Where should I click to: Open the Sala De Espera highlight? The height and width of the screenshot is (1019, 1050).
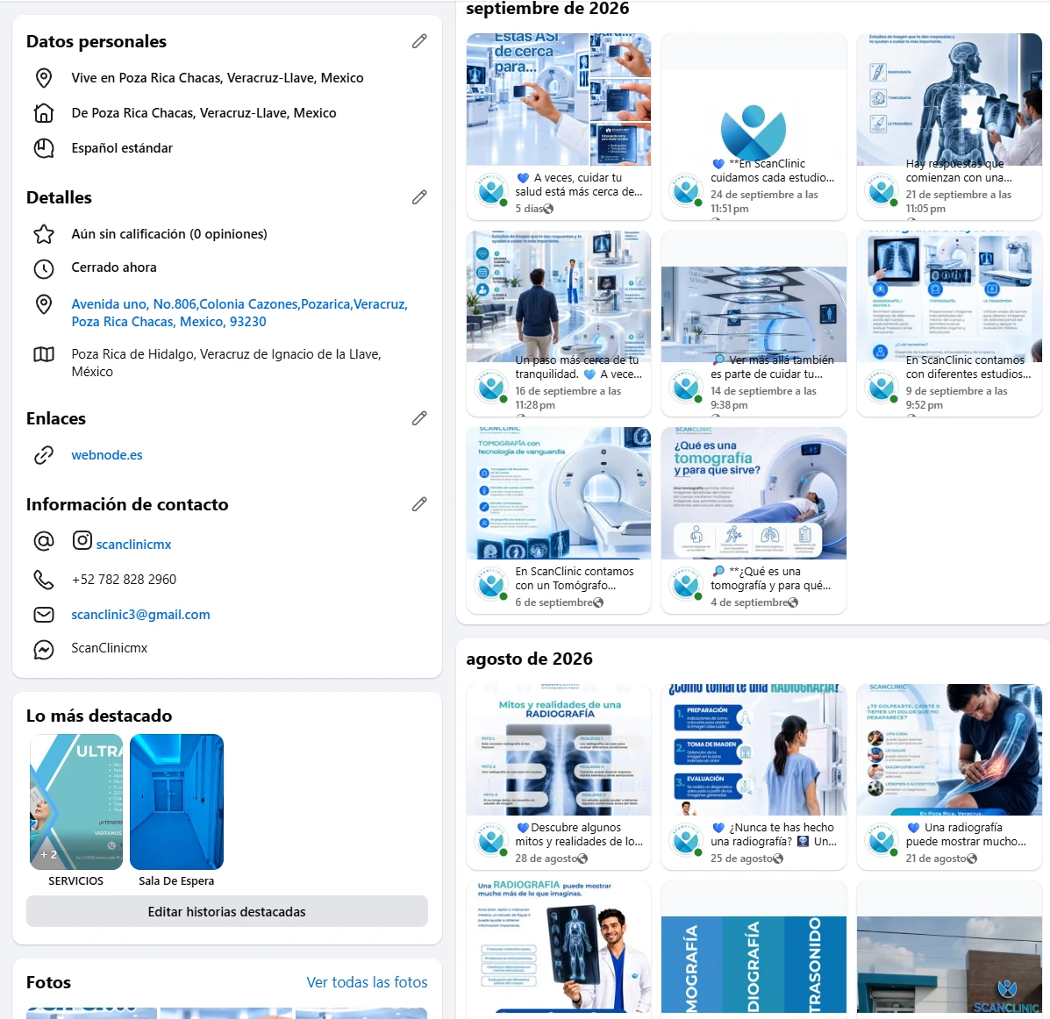tap(177, 802)
